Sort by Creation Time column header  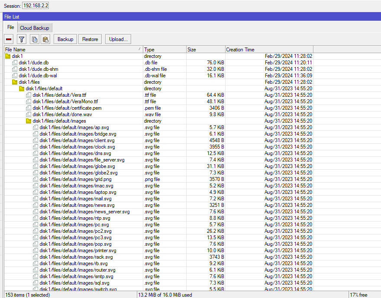(x=269, y=50)
